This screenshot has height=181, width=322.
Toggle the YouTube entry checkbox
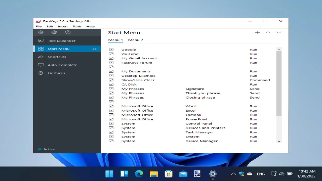point(111,54)
